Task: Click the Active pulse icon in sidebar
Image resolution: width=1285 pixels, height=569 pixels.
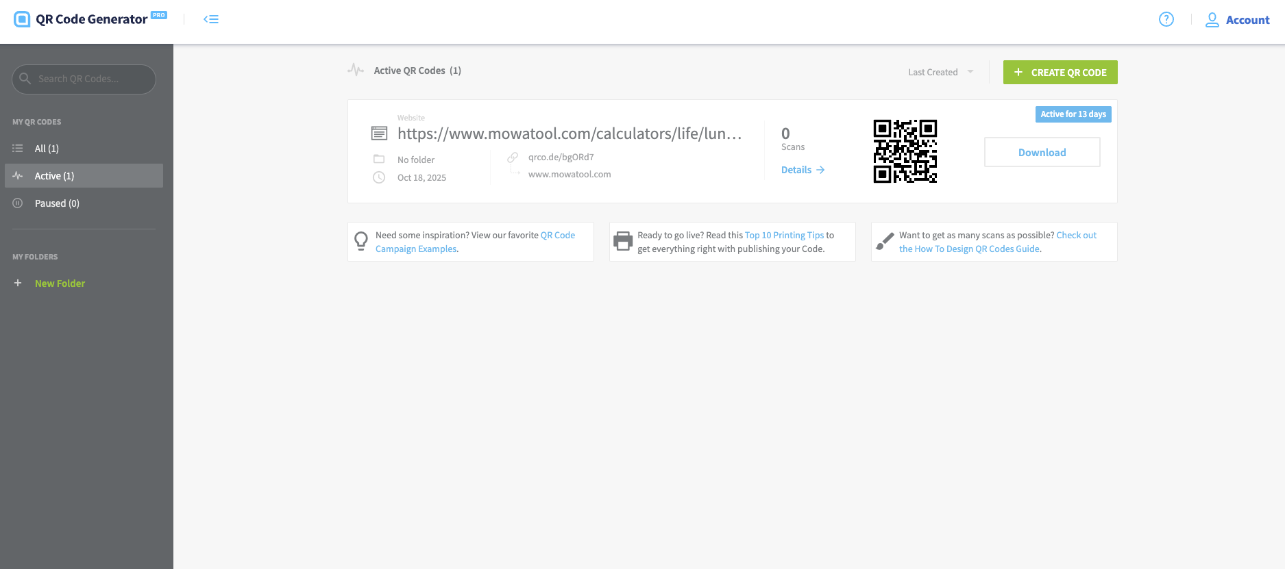Action: 18,176
